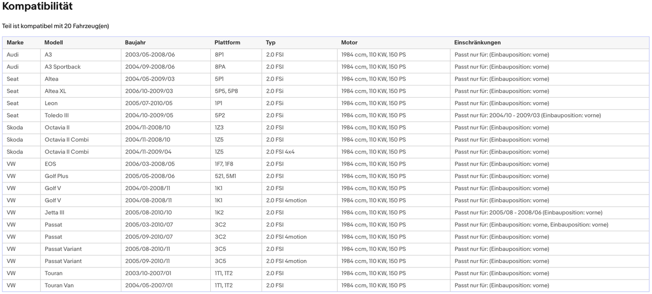
Task: Click the Kompatibilität heading
Action: [x=37, y=7]
